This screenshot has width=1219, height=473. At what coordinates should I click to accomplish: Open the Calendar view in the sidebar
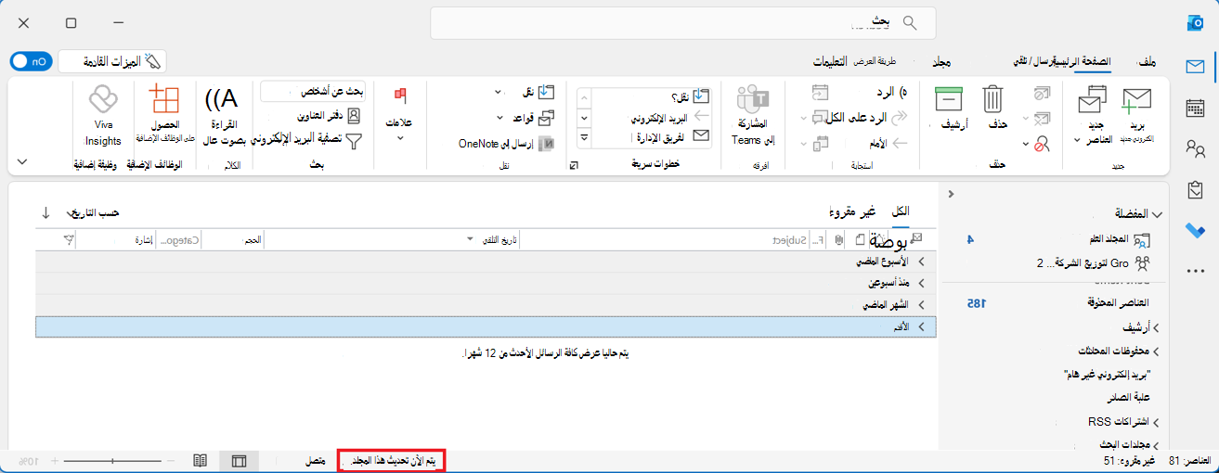coord(1195,108)
